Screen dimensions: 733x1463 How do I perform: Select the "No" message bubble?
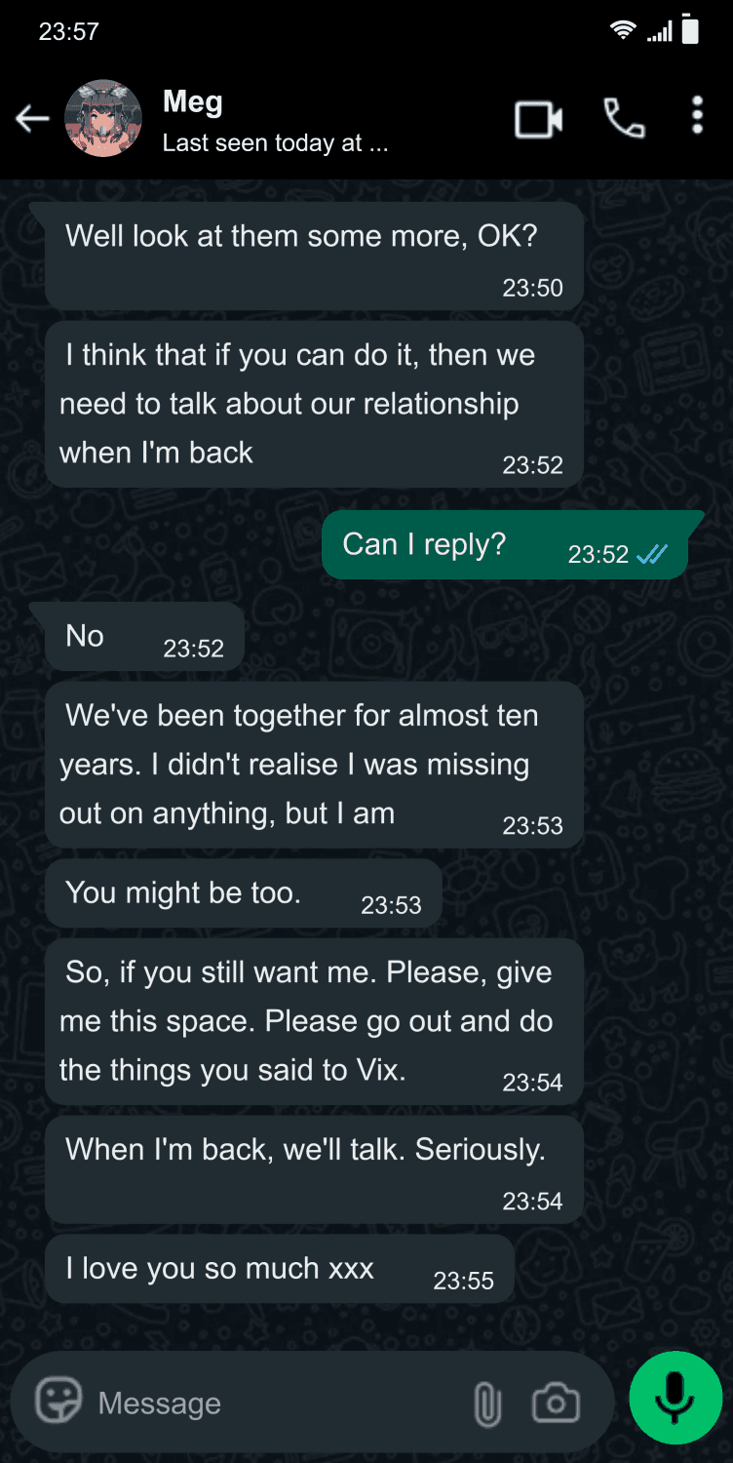85,636
